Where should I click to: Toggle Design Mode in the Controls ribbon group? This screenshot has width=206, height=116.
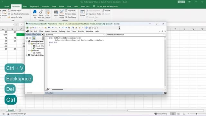pyautogui.click(x=61, y=14)
